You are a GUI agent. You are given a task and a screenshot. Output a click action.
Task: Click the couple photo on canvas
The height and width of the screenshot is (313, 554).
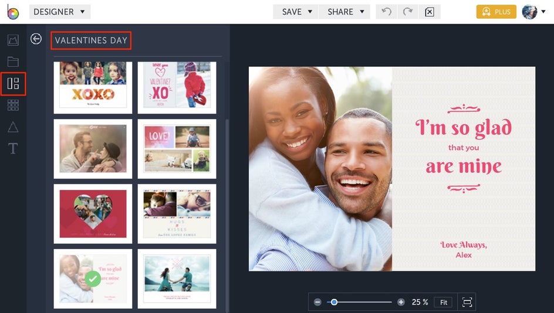(x=320, y=169)
